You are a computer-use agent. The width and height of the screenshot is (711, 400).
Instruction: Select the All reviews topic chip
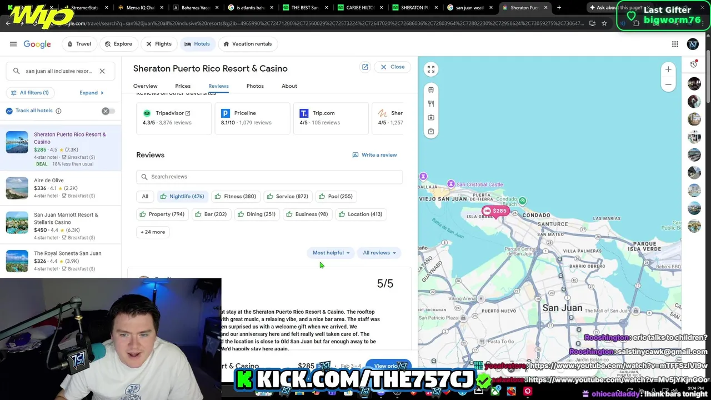[x=145, y=196]
